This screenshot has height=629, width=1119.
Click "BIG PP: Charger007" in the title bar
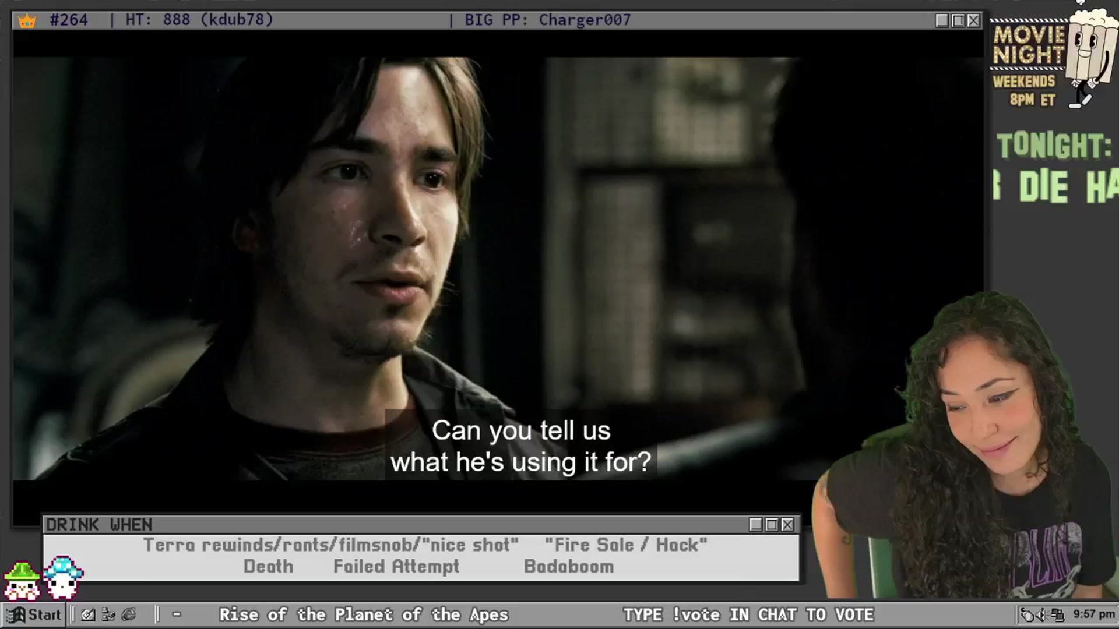pyautogui.click(x=547, y=20)
